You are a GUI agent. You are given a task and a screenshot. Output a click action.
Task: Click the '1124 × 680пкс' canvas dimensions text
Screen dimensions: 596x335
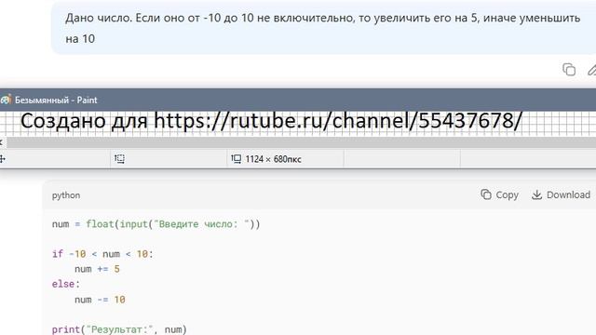273,159
